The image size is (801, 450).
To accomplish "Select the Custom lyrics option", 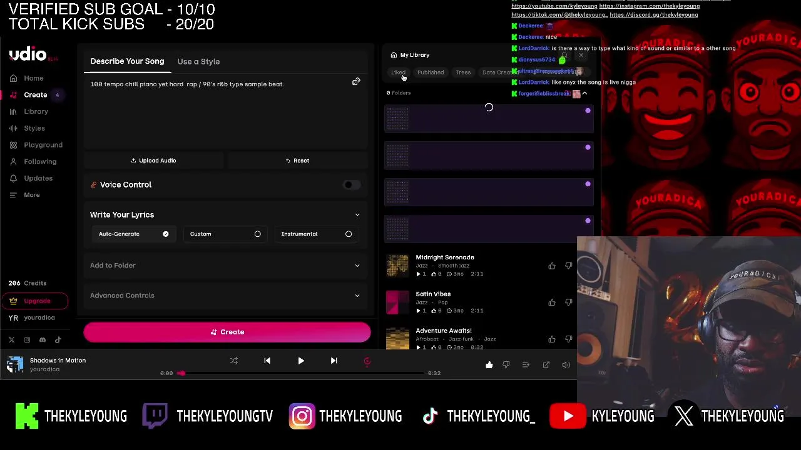I will coord(225,234).
